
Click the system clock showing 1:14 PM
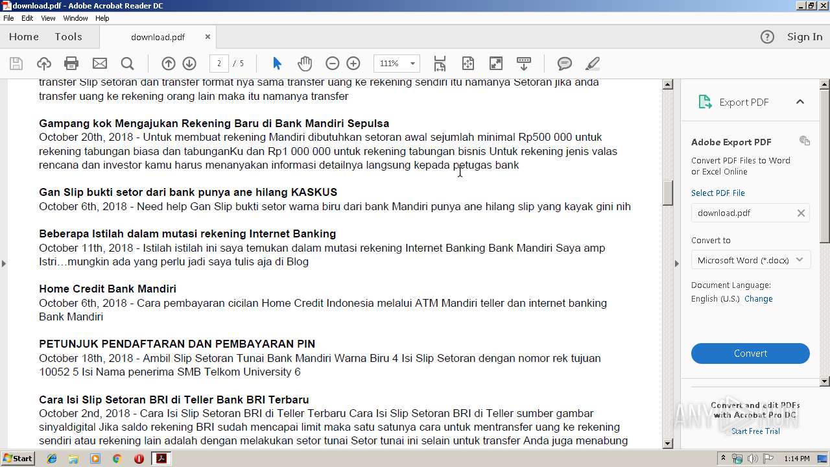click(x=796, y=459)
